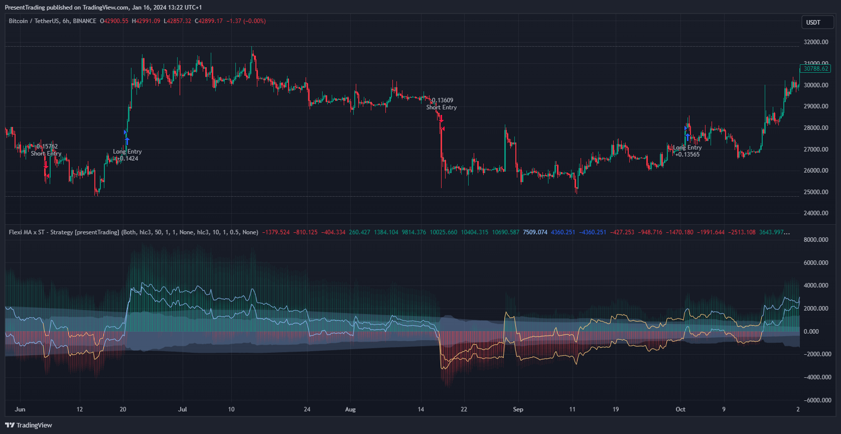Select the indicator value 10690.587

pyautogui.click(x=505, y=232)
